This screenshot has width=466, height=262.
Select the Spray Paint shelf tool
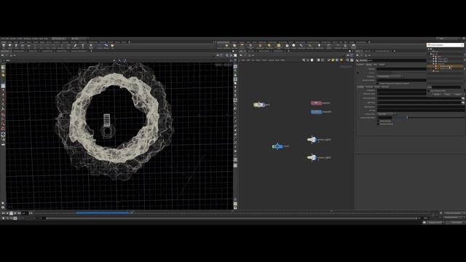(x=76, y=45)
